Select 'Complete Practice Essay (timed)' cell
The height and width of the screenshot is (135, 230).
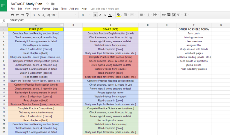pyautogui.click(x=36, y=108)
